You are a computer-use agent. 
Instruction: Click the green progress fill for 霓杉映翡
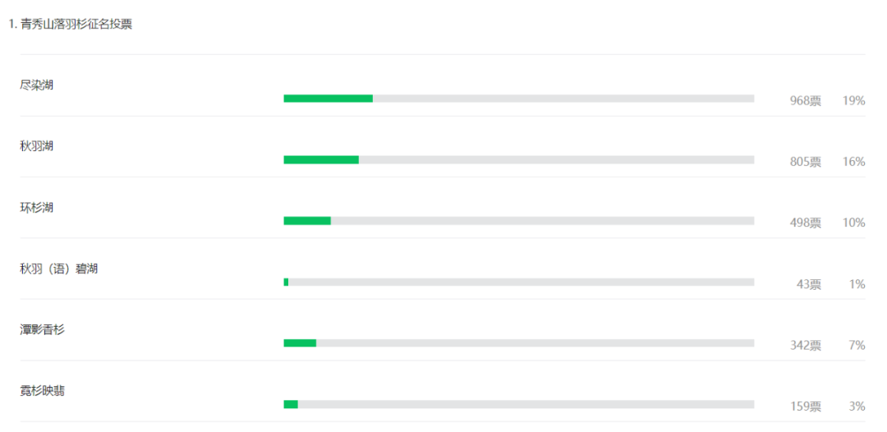(x=291, y=404)
